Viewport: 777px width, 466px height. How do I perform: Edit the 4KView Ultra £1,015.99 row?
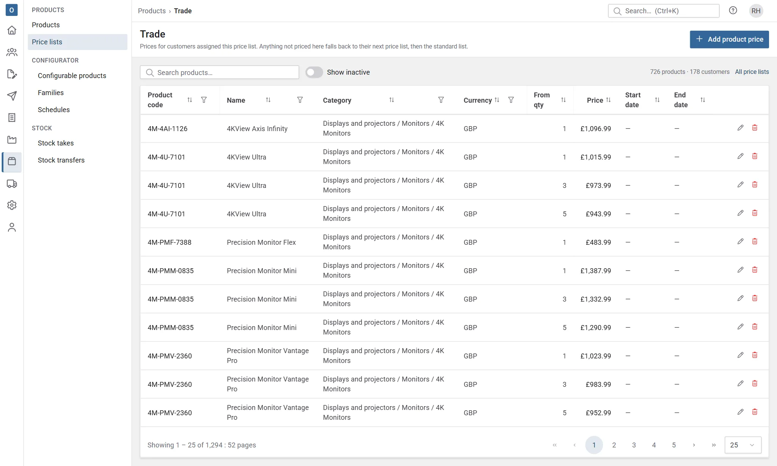point(740,156)
